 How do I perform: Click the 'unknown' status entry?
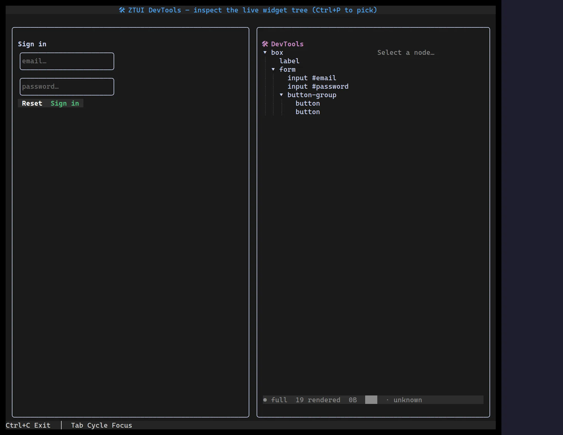(408, 400)
